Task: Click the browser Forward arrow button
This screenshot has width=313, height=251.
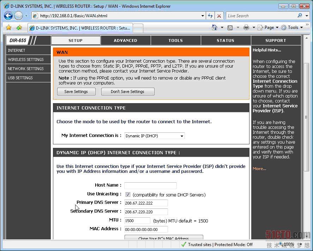Action: coord(18,16)
